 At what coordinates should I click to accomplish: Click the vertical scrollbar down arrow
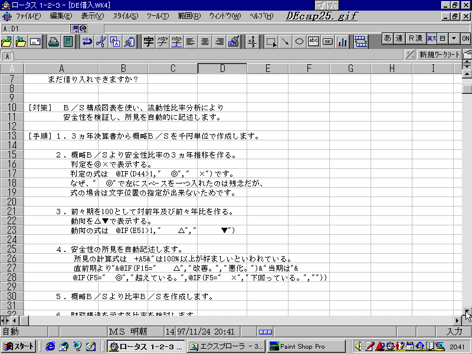pos(467,311)
